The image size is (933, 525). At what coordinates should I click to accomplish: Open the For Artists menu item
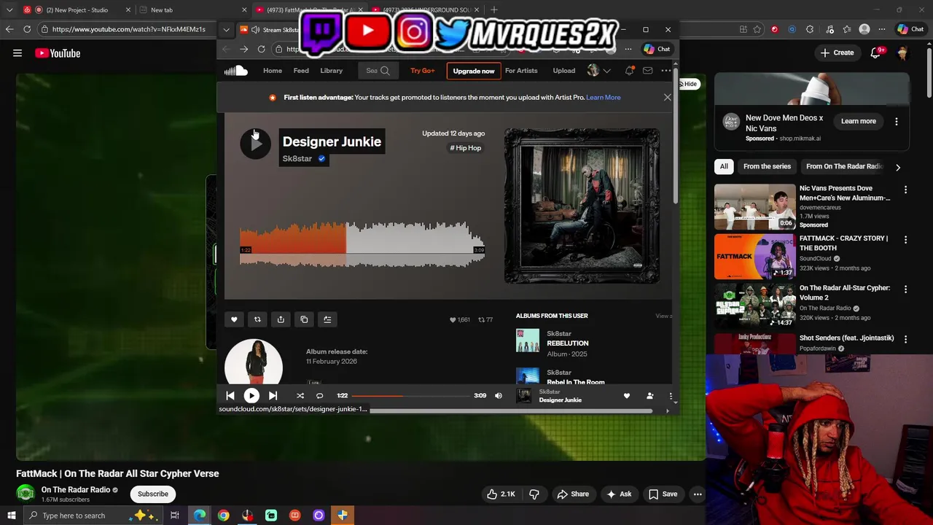click(521, 71)
